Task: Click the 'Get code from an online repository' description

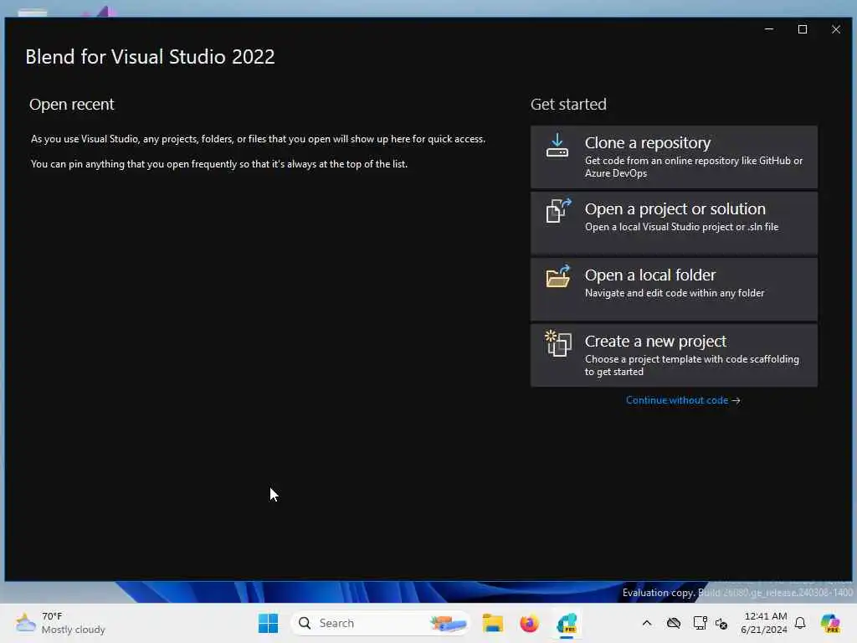Action: click(694, 167)
